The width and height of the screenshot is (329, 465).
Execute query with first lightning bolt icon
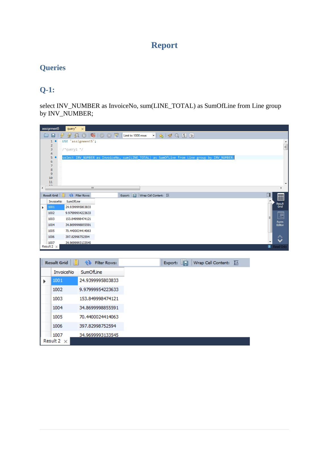pos(62,136)
